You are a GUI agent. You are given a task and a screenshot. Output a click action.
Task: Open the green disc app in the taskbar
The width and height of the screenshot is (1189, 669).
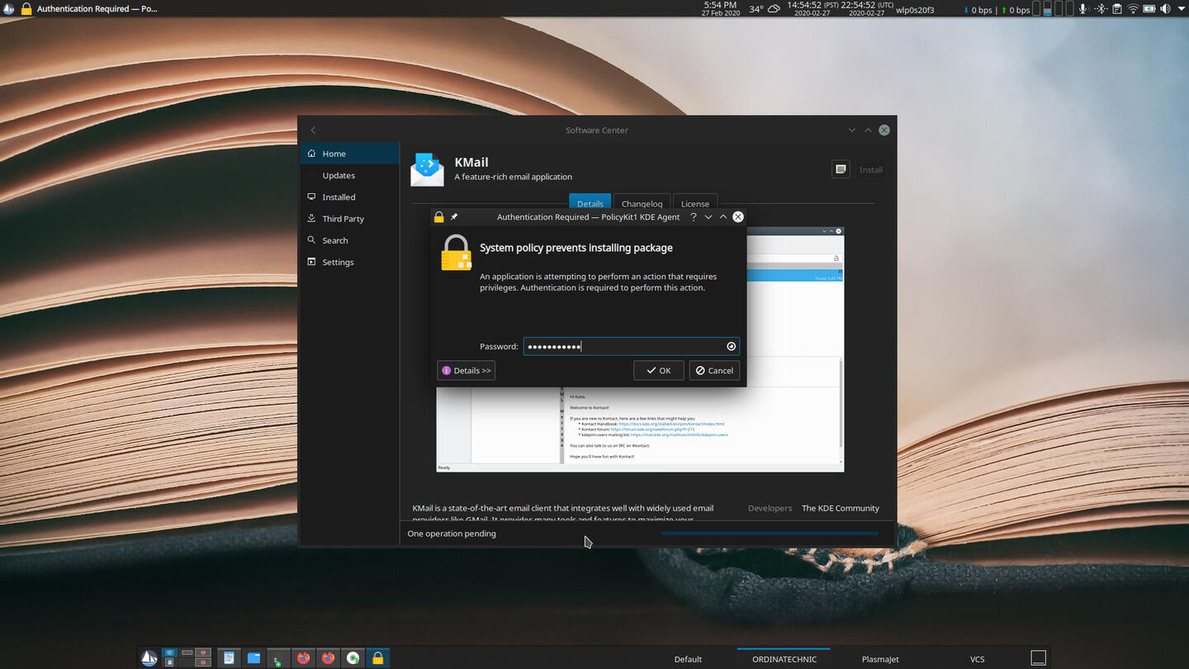353,658
